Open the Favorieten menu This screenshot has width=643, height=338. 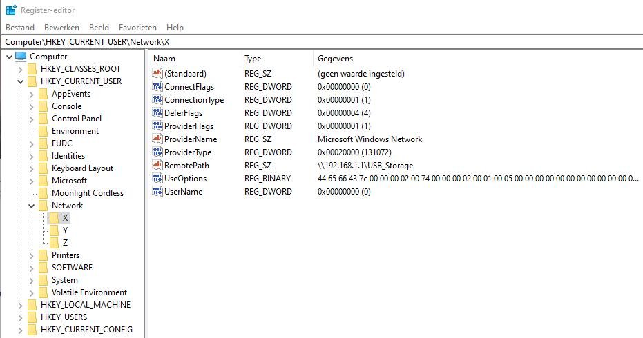(137, 28)
